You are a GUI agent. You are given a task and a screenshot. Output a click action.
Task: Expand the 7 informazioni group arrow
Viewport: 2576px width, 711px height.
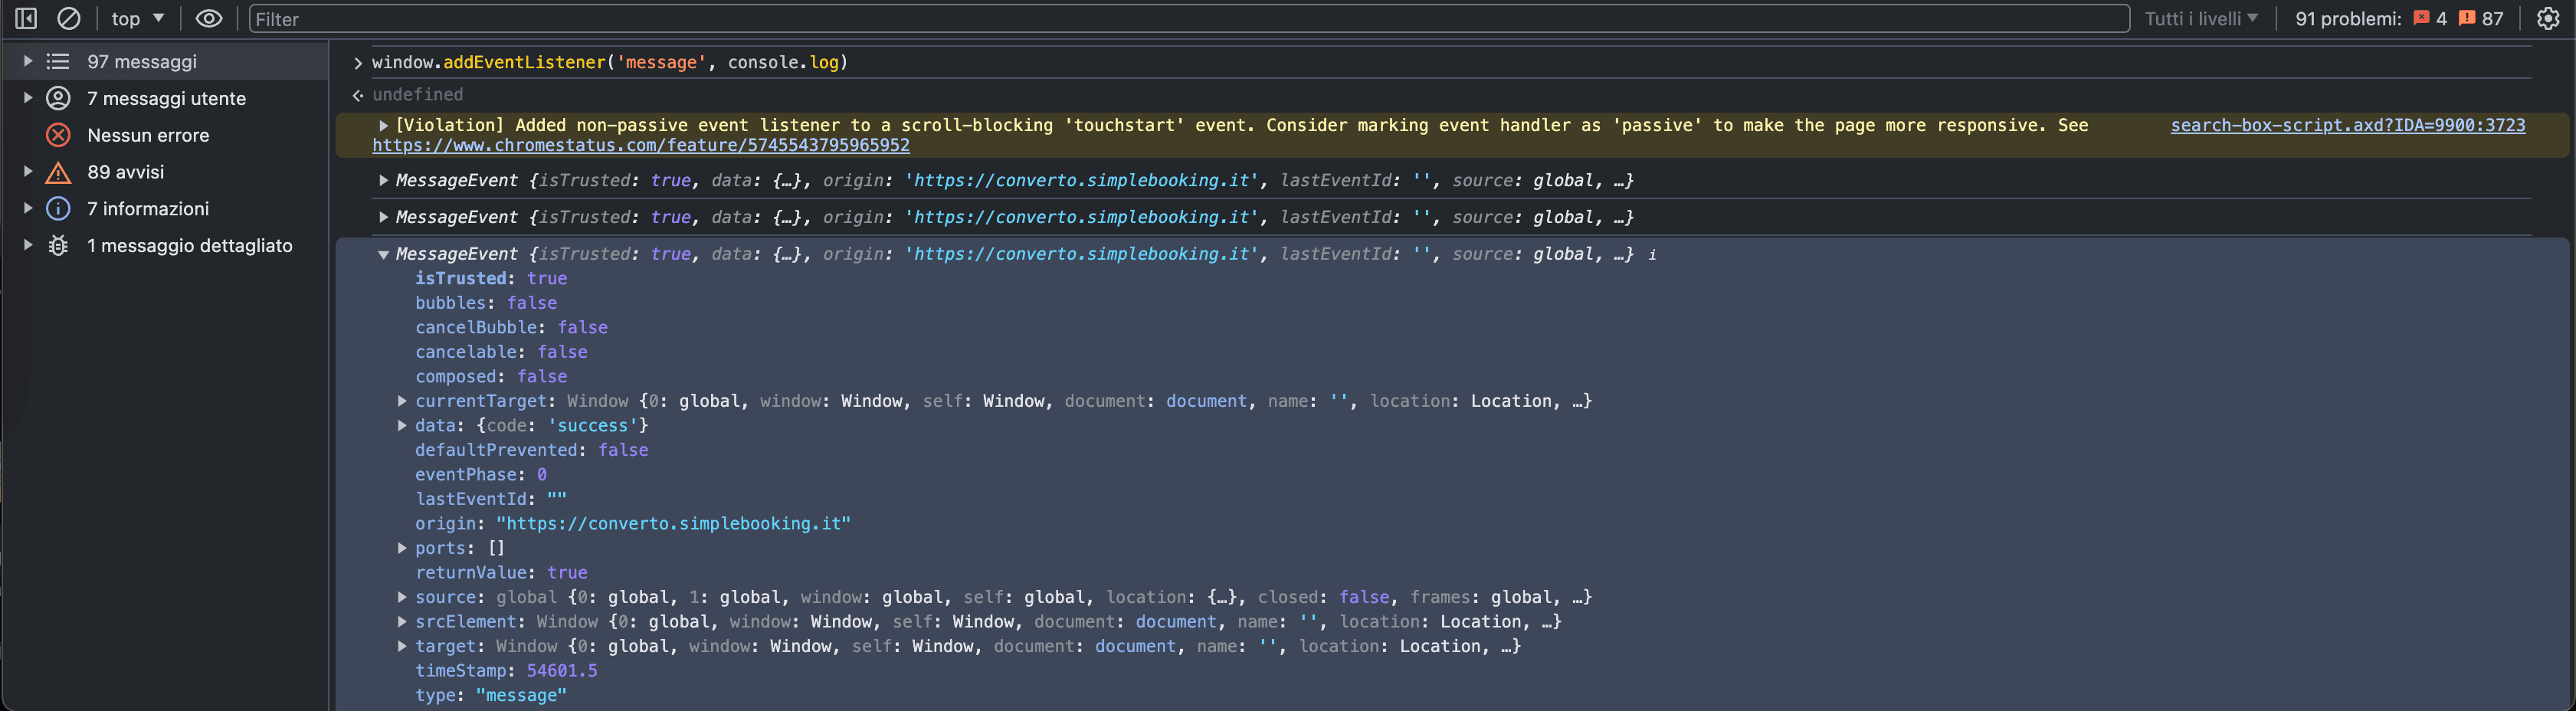coord(28,208)
